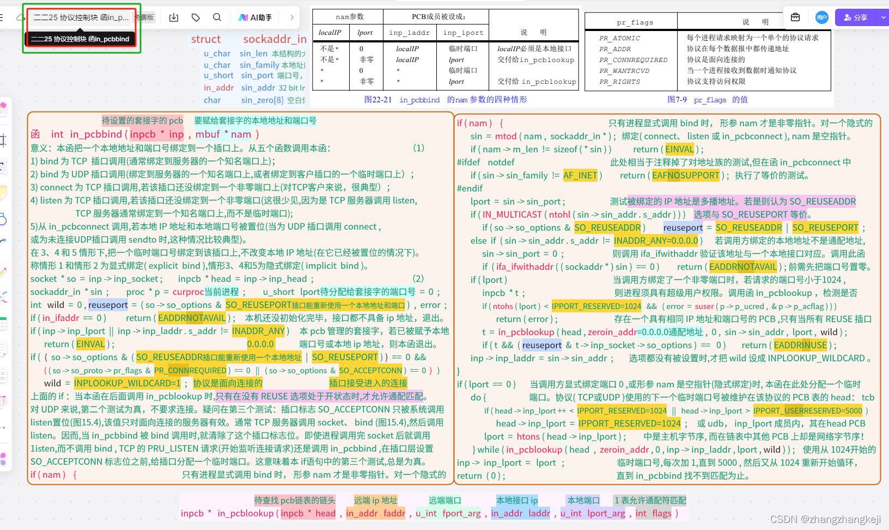889x530 pixels.
Task: Click the 'PCB成员被设成:' table header
Action: (439, 17)
